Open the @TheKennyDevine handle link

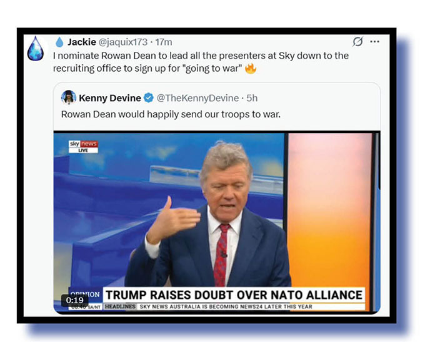(x=198, y=98)
